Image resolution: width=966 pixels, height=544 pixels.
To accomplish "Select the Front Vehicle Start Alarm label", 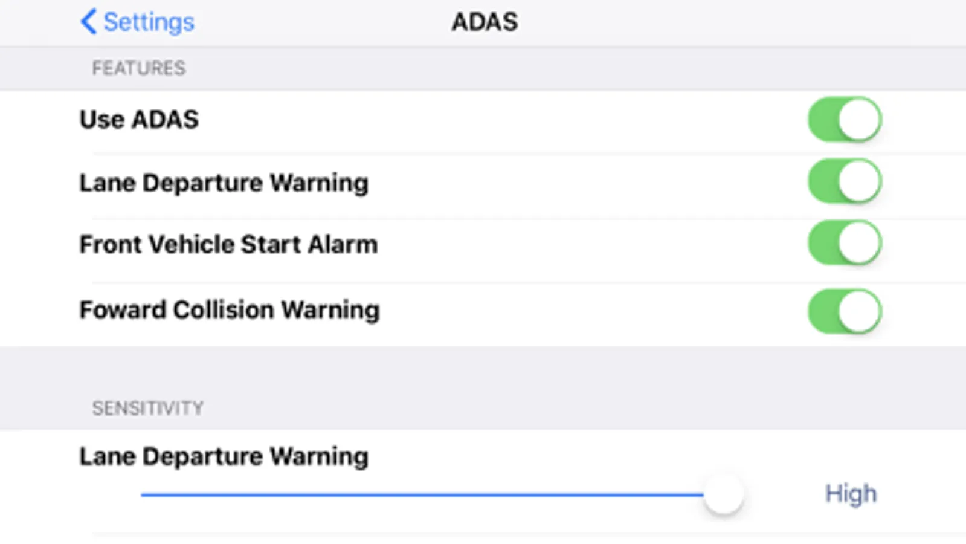I will click(x=228, y=245).
